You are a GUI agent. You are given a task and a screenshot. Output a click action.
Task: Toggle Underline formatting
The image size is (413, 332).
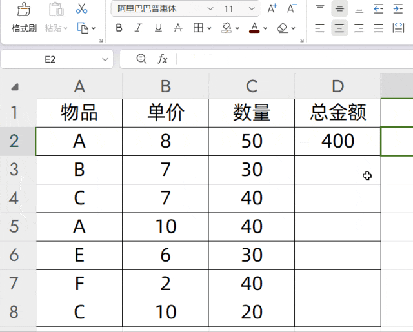[158, 28]
